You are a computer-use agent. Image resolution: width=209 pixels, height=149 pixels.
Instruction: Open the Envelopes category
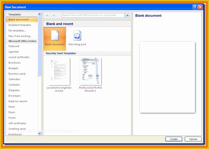click(x=14, y=96)
